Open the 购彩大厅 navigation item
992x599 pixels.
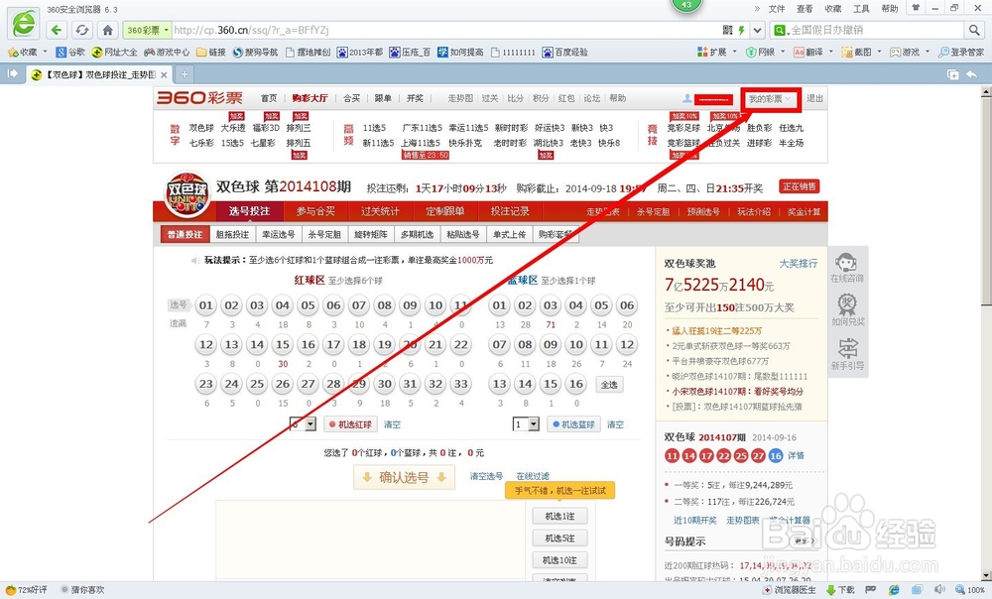tap(310, 98)
